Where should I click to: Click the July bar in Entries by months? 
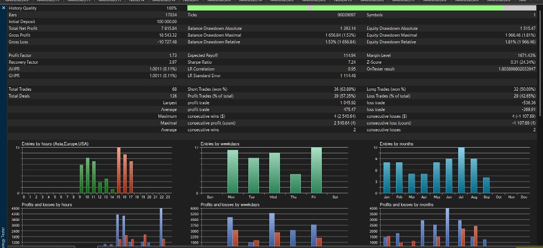[462, 170]
